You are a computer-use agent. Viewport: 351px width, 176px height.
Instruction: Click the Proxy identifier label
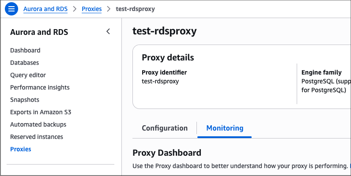[x=164, y=72]
